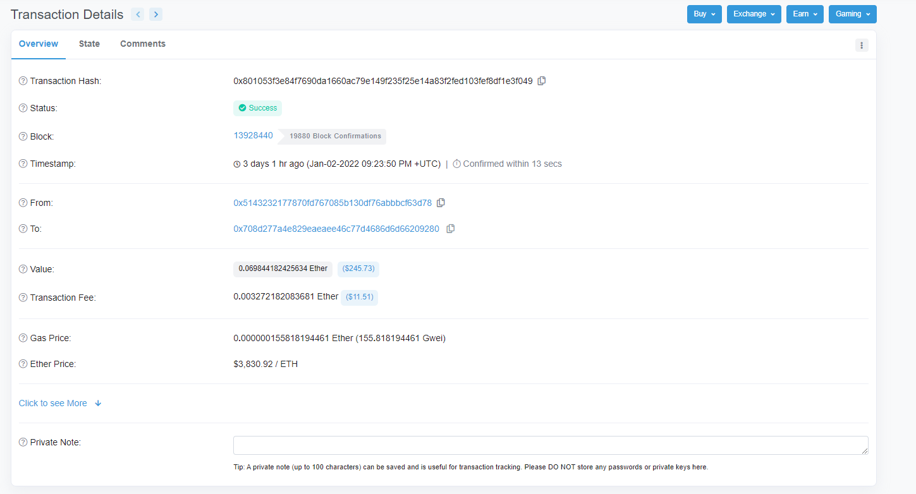The image size is (916, 494).
Task: Click the Confirmed within 13 secs text
Action: coord(512,164)
